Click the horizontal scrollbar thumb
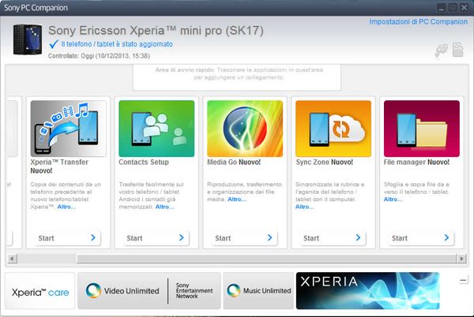Viewport: 474px width, 317px height. (x=266, y=259)
